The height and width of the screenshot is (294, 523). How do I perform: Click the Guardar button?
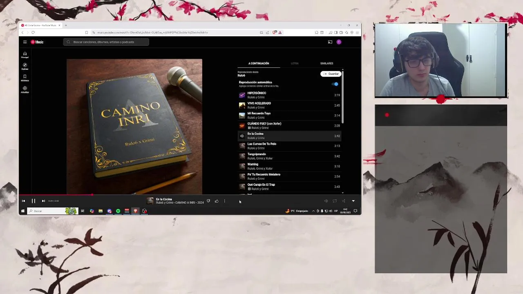[331, 74]
